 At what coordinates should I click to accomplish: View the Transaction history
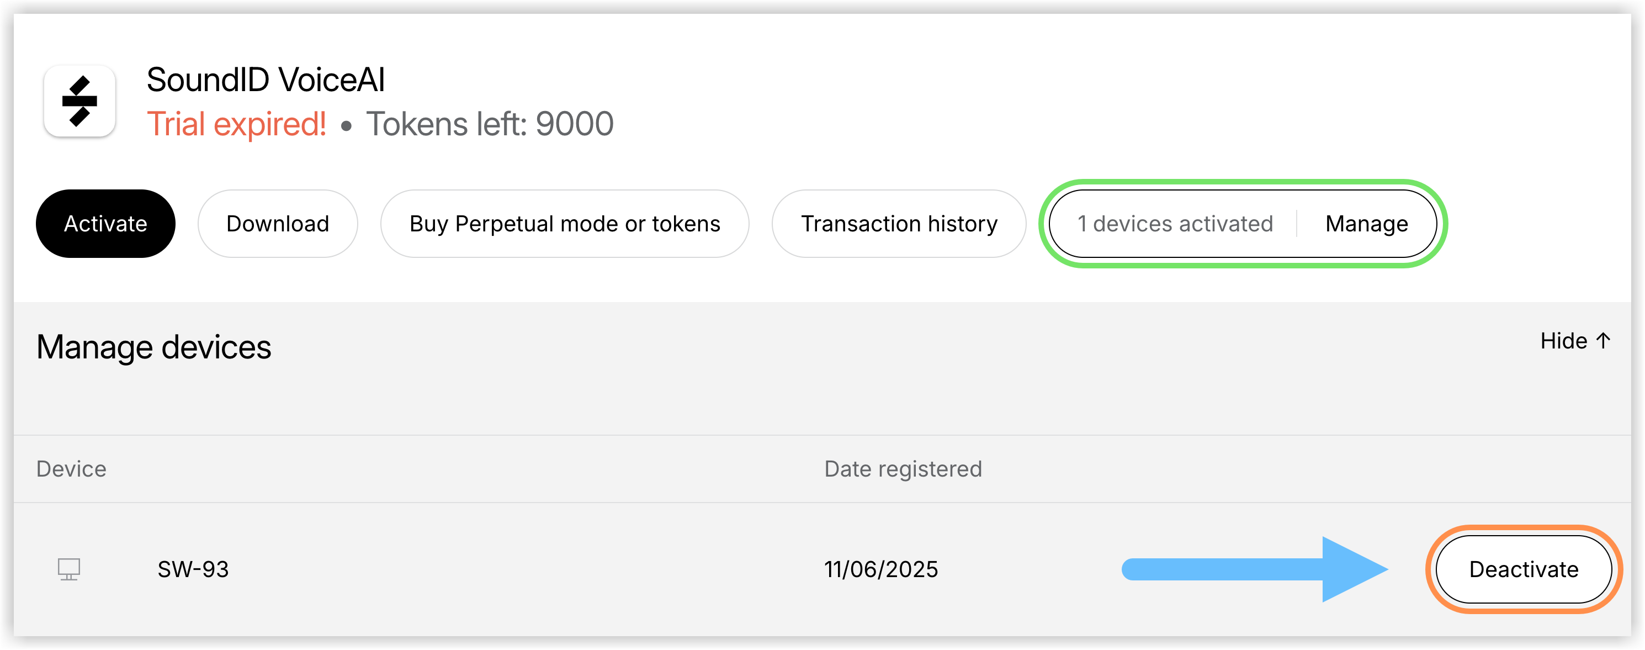point(899,224)
